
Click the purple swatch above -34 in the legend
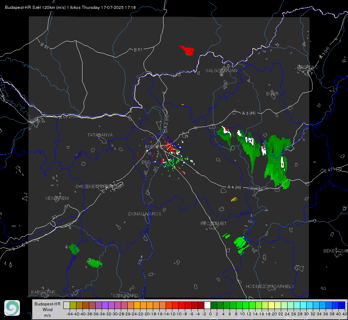tap(105, 305)
